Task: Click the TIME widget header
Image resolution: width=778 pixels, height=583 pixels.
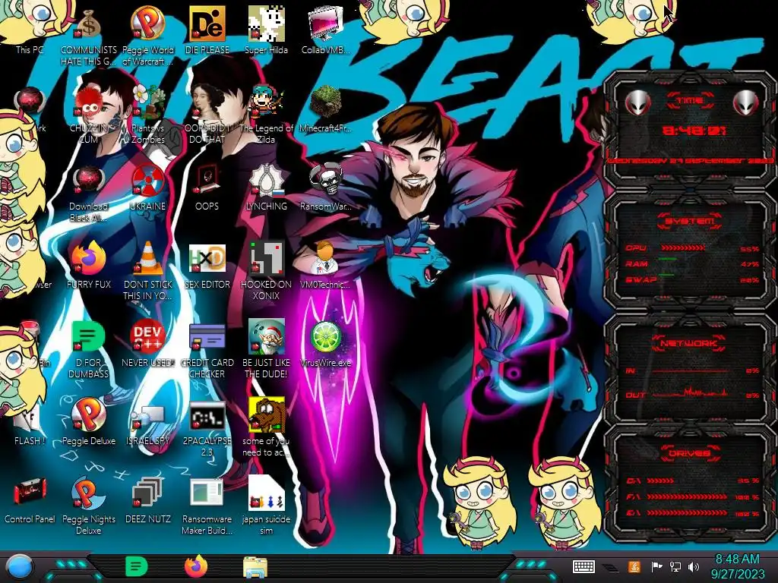Action: [x=690, y=101]
